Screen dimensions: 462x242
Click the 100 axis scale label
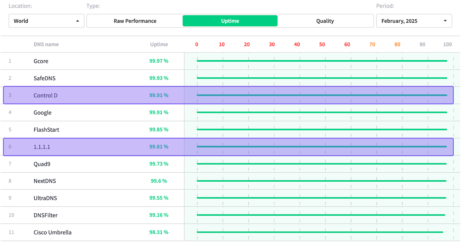point(448,44)
